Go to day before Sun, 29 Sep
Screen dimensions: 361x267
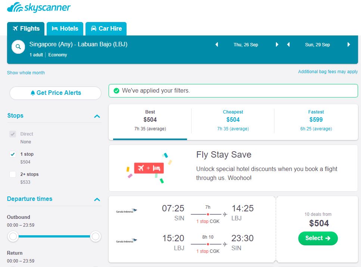coord(288,45)
